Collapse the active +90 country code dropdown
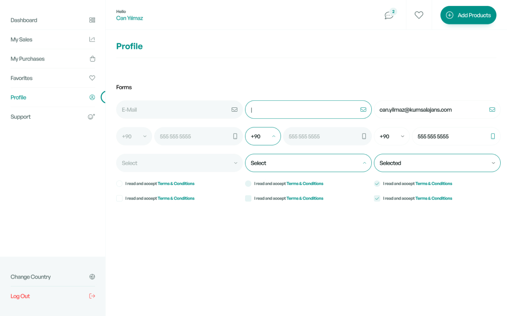This screenshot has width=507, height=316. click(x=263, y=136)
